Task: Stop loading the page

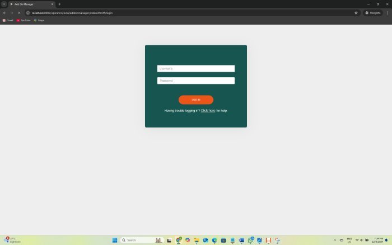Action: coord(19,12)
